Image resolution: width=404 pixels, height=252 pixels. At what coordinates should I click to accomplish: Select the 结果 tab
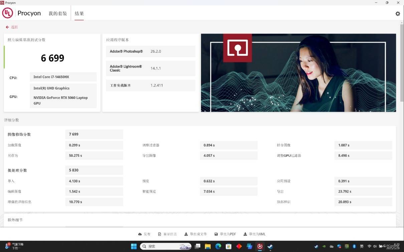pos(79,14)
